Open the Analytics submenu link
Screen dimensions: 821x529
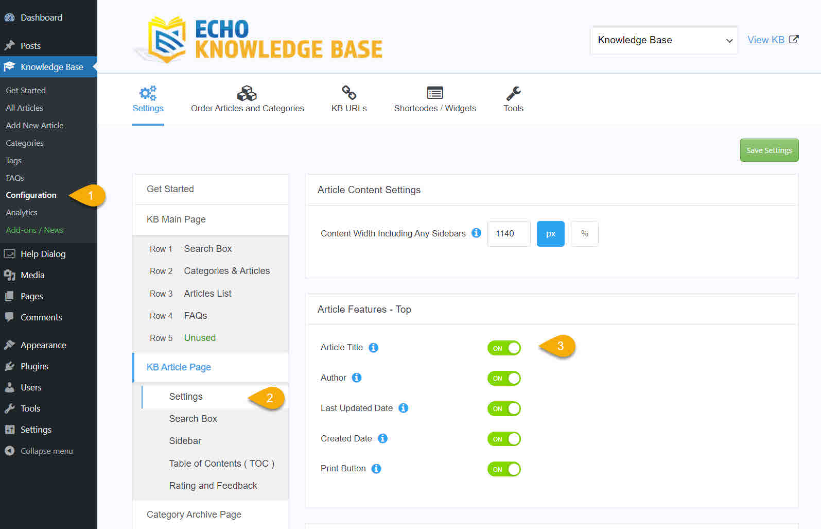[x=22, y=213]
